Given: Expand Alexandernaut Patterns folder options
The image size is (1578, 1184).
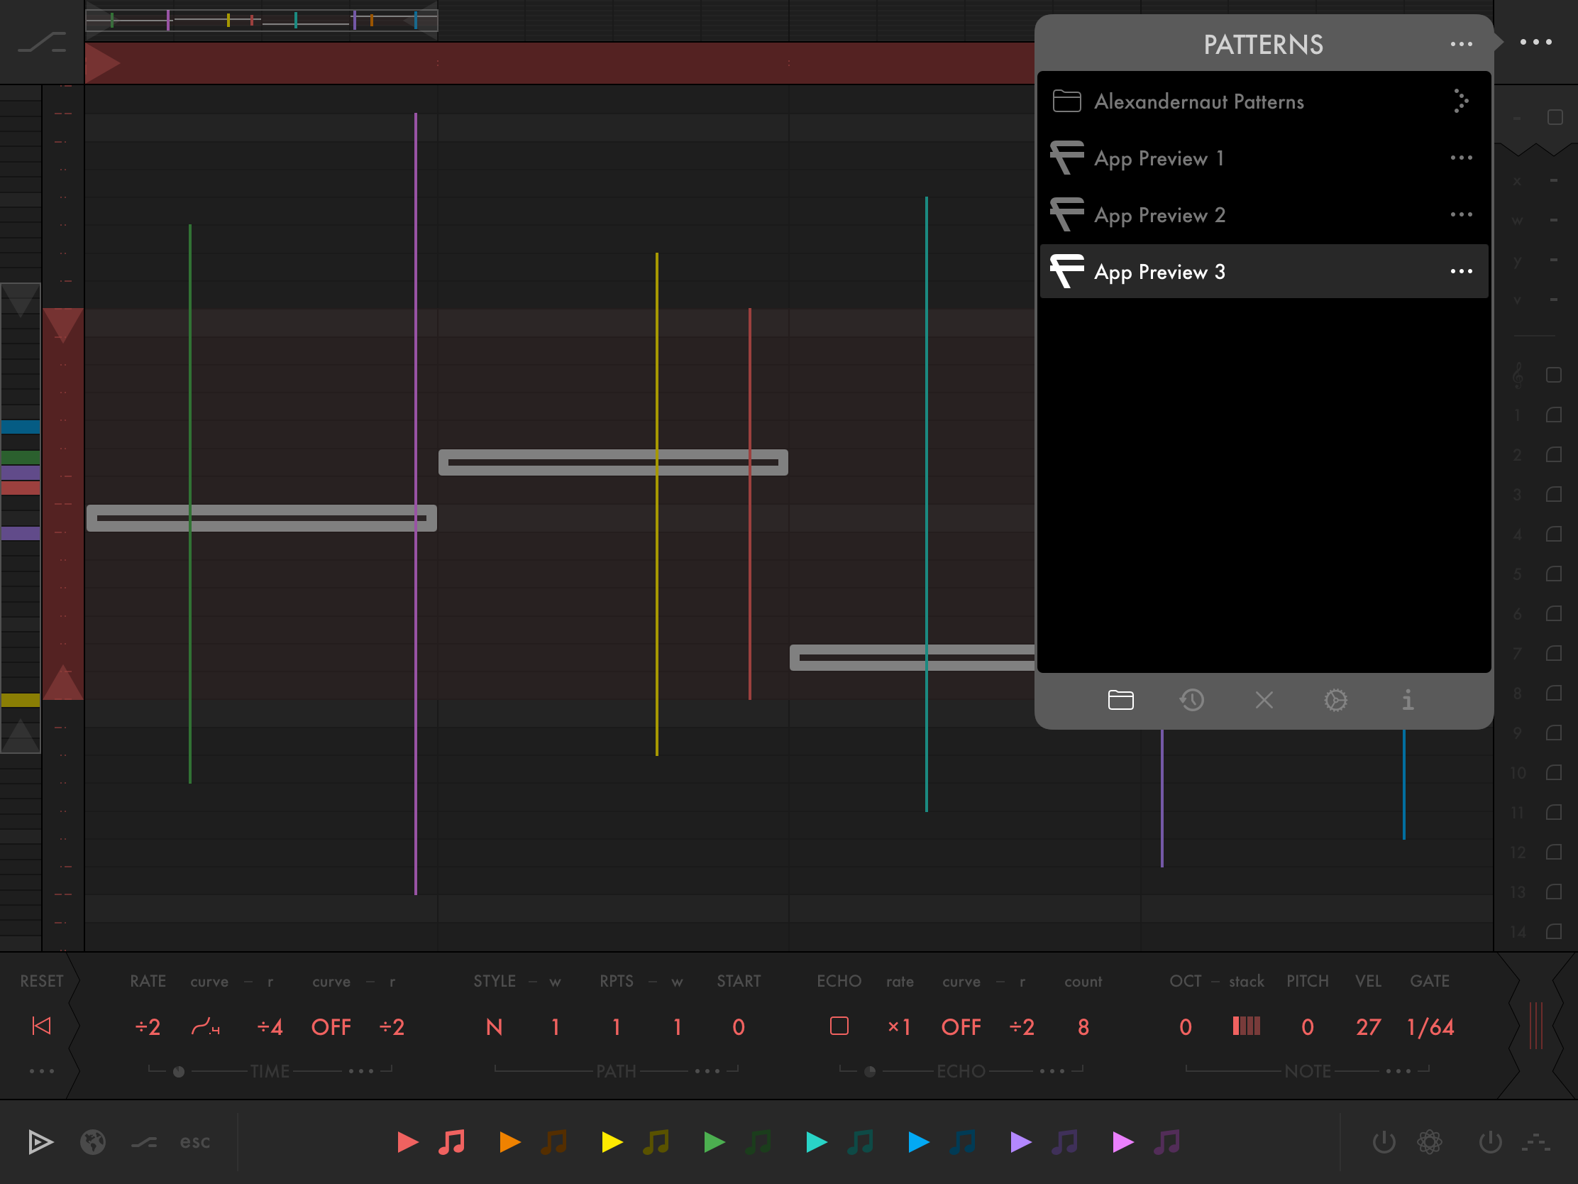Looking at the screenshot, I should 1460,102.
